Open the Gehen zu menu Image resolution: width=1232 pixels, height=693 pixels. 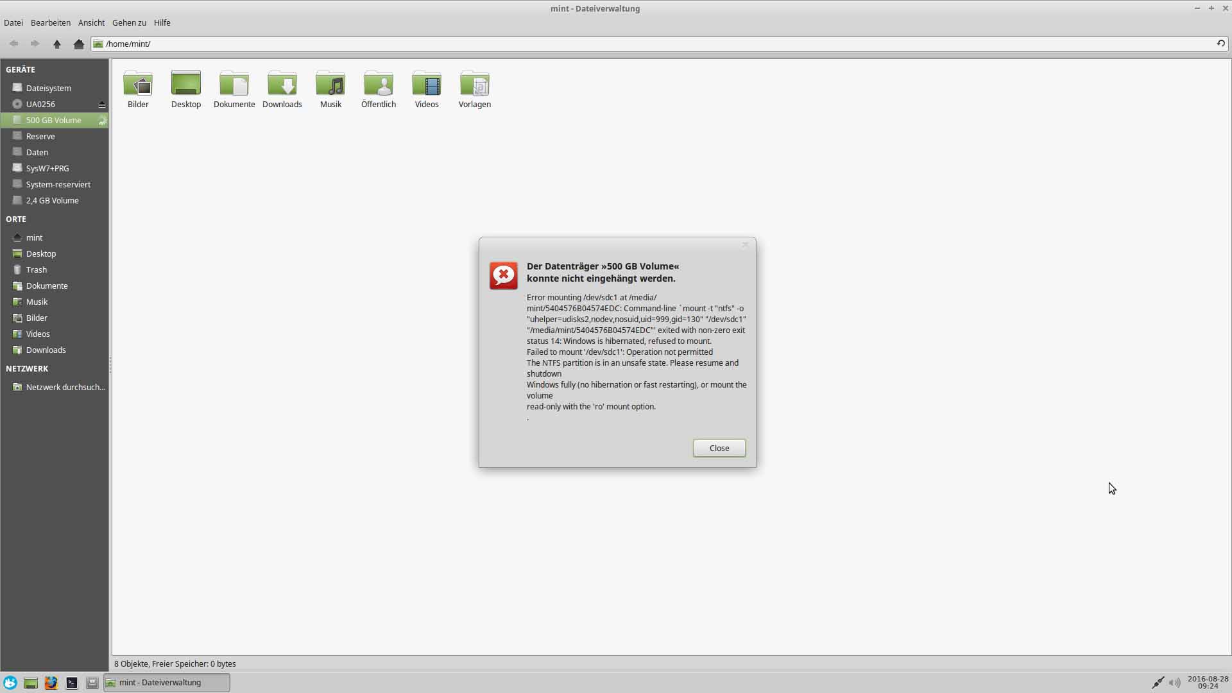coord(129,22)
